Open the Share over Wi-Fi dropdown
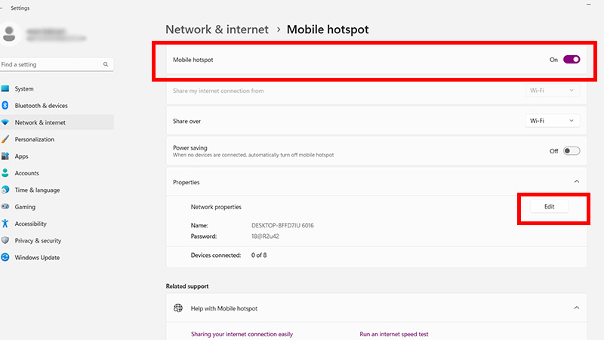This screenshot has width=604, height=340. pos(553,121)
